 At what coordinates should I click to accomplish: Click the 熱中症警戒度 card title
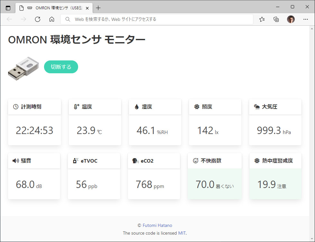pyautogui.click(x=277, y=161)
